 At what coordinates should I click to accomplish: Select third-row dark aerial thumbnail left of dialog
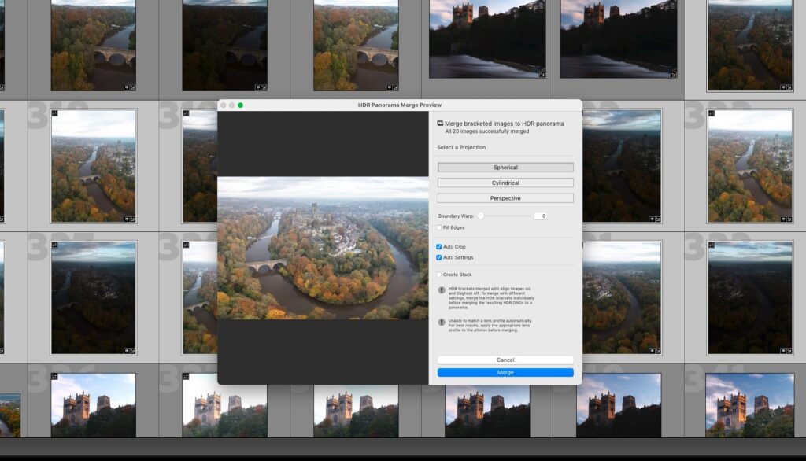click(94, 297)
